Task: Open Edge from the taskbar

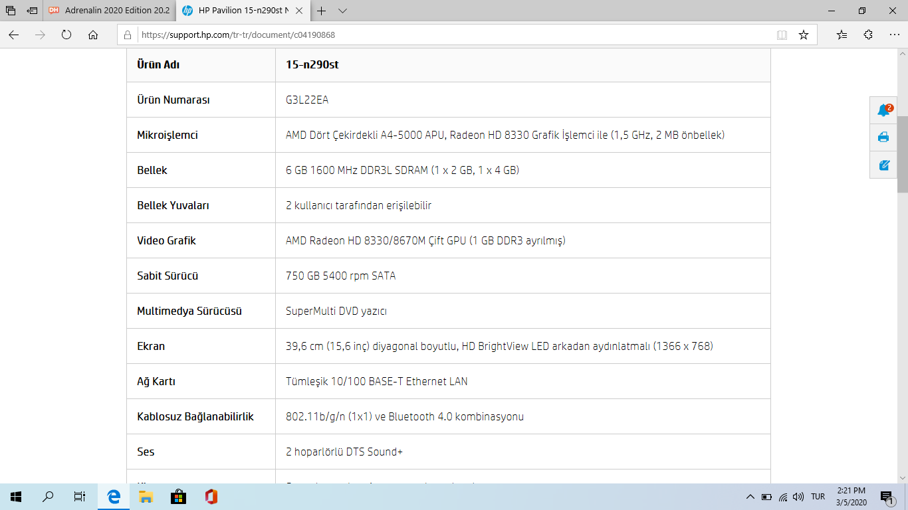Action: pos(114,496)
